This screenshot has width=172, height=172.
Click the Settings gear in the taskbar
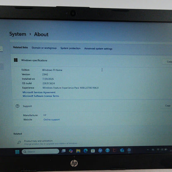pos(129,150)
